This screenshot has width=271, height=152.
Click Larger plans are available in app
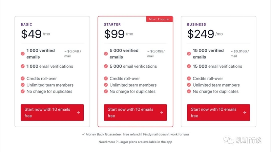click(x=145, y=142)
